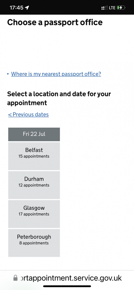Tap the cellular signal dots icon

point(104,8)
